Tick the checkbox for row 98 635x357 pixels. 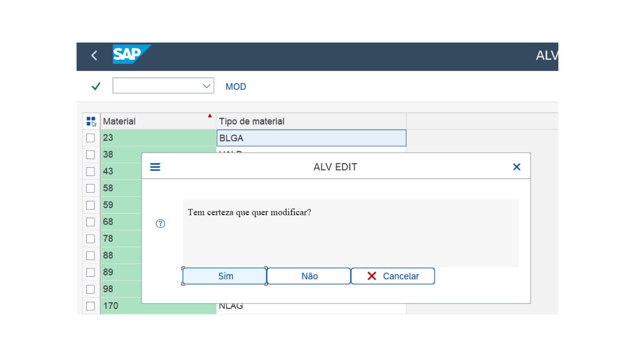click(x=90, y=289)
